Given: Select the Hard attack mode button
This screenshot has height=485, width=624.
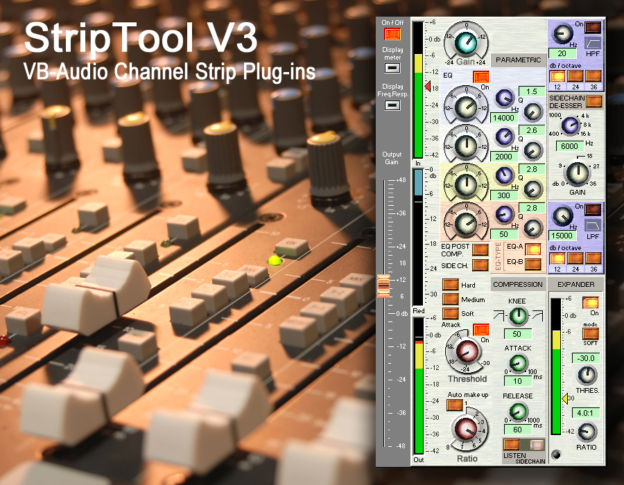Looking at the screenshot, I should coord(449,285).
